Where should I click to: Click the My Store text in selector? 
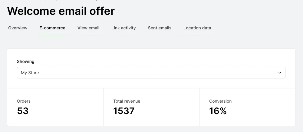(x=30, y=73)
